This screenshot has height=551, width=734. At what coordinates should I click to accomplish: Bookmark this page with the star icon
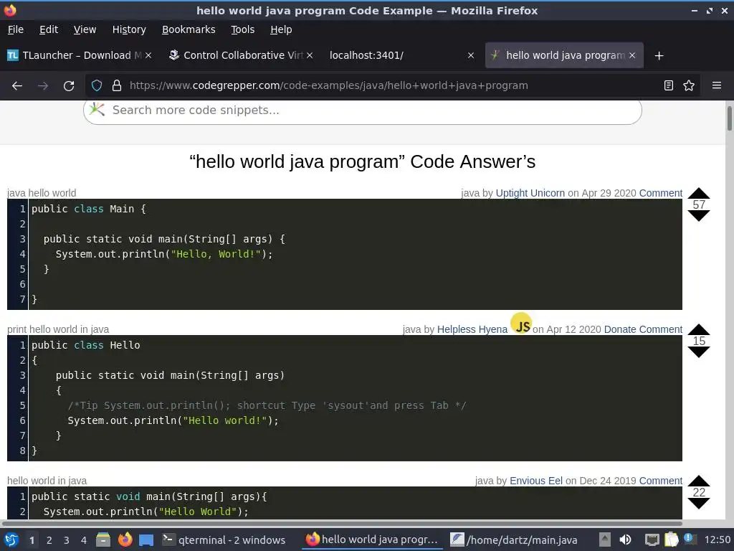pos(689,86)
